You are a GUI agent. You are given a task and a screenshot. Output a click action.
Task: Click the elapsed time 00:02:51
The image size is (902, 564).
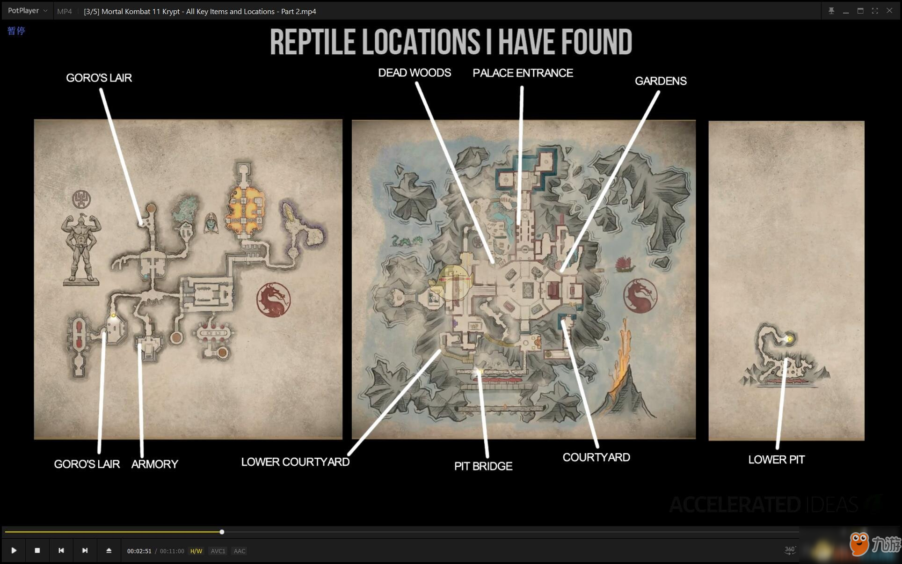click(139, 551)
